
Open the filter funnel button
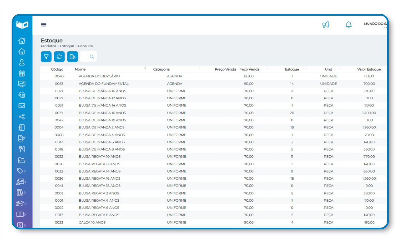point(46,57)
